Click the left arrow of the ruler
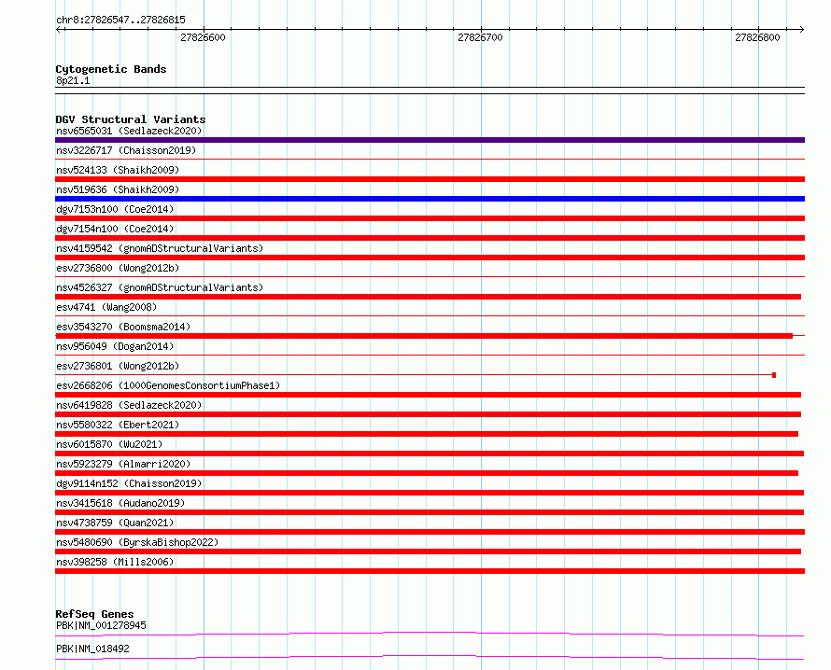The width and height of the screenshot is (831, 670). pos(59,29)
